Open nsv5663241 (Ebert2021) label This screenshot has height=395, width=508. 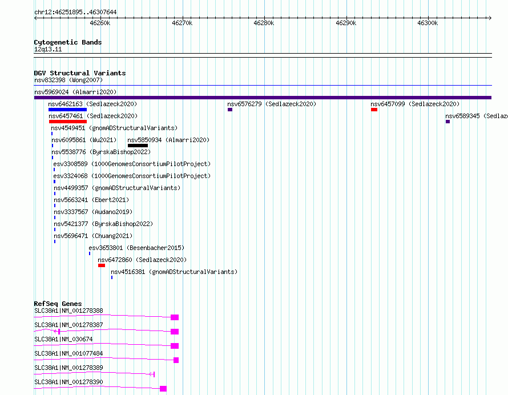pos(91,200)
